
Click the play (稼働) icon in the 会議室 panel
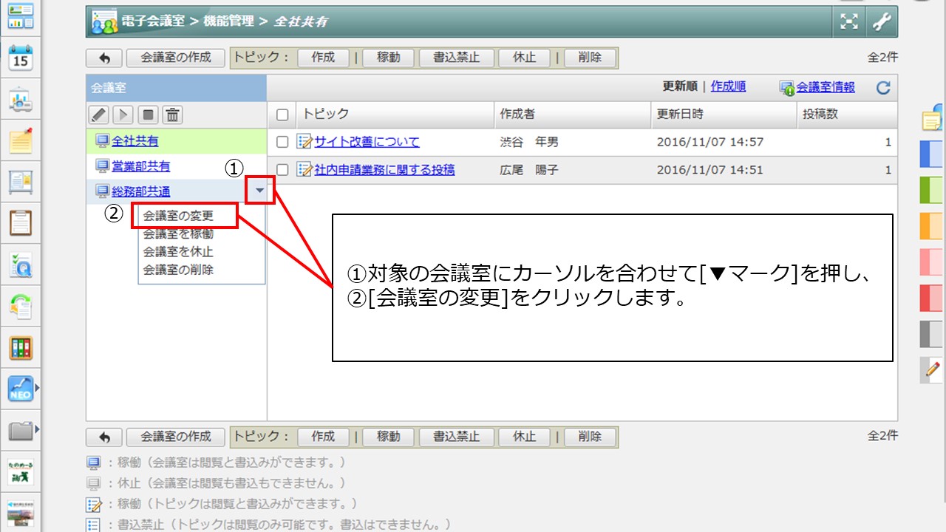[123, 115]
